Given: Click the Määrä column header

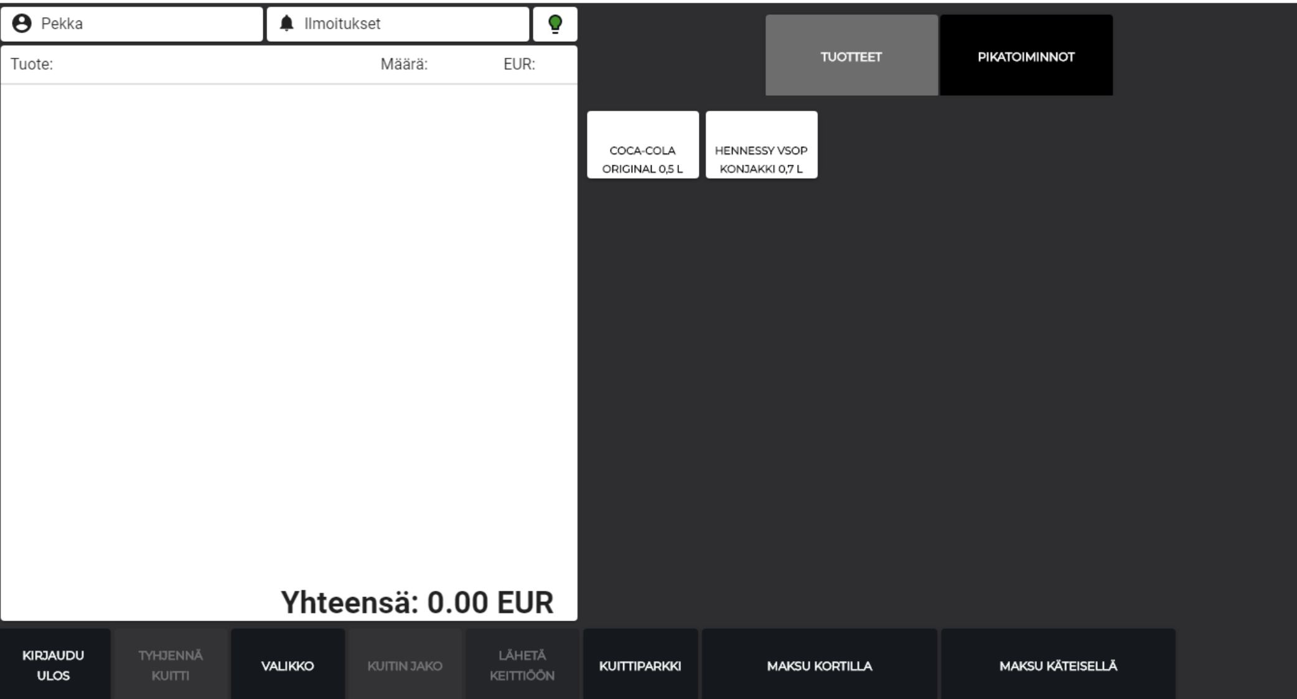Looking at the screenshot, I should pyautogui.click(x=404, y=64).
